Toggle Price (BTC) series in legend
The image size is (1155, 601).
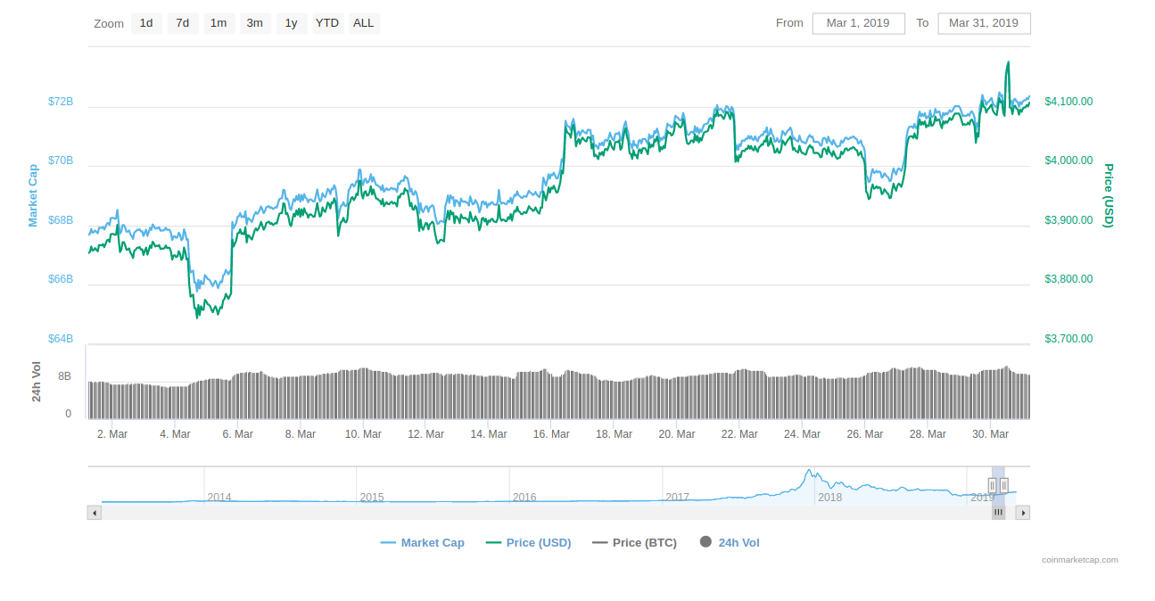click(x=634, y=542)
